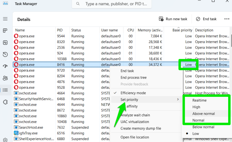Click the Task Manager app icon in title bar
The image size is (232, 142).
6,3
